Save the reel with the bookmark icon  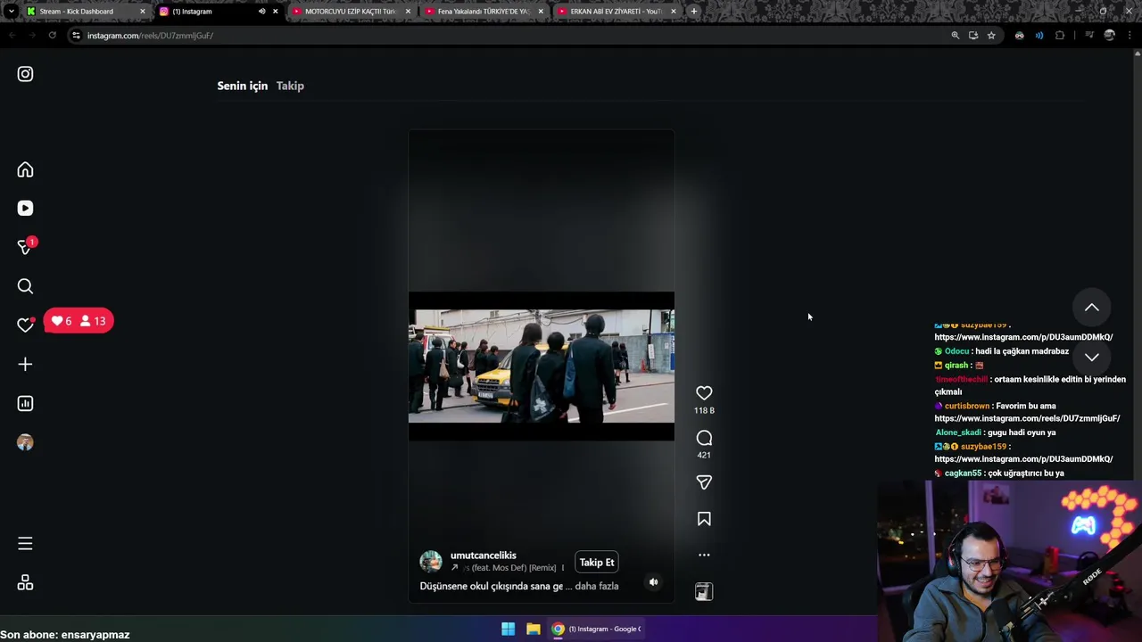(704, 519)
